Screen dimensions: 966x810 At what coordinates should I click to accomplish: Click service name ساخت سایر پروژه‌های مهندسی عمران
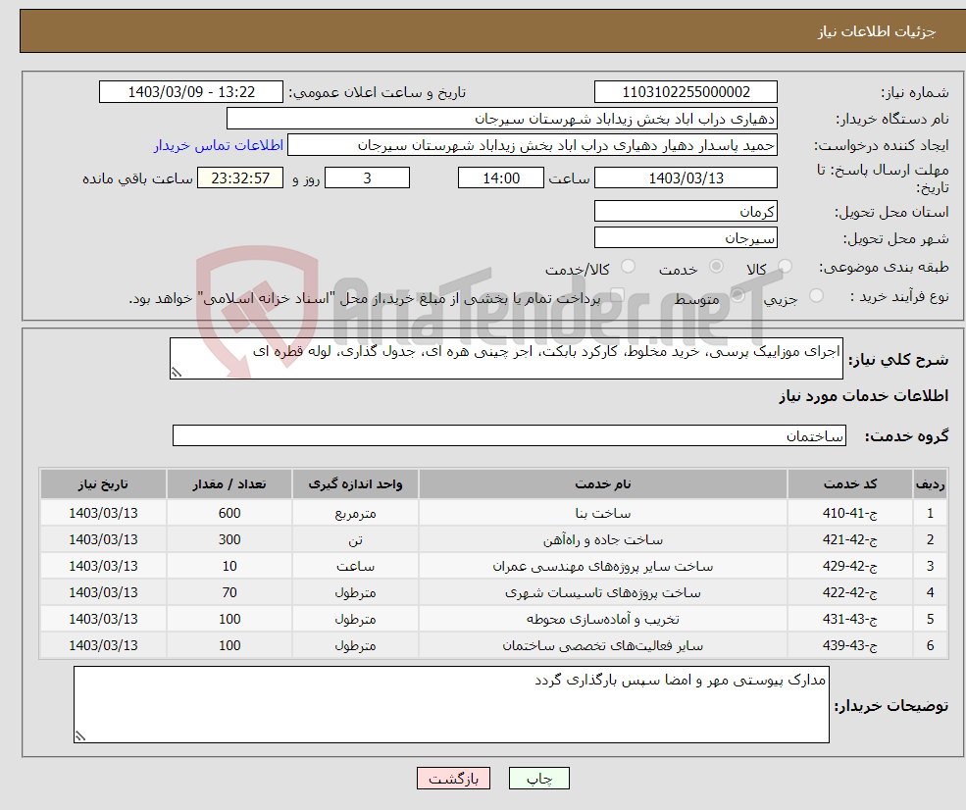[603, 566]
